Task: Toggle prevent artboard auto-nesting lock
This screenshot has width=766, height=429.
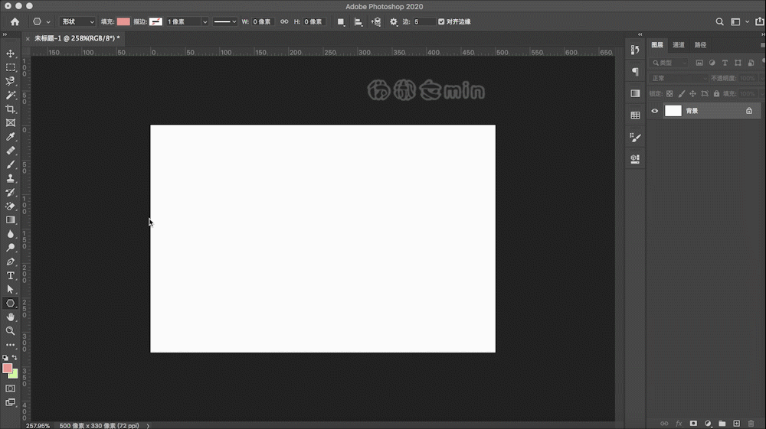Action: click(705, 93)
